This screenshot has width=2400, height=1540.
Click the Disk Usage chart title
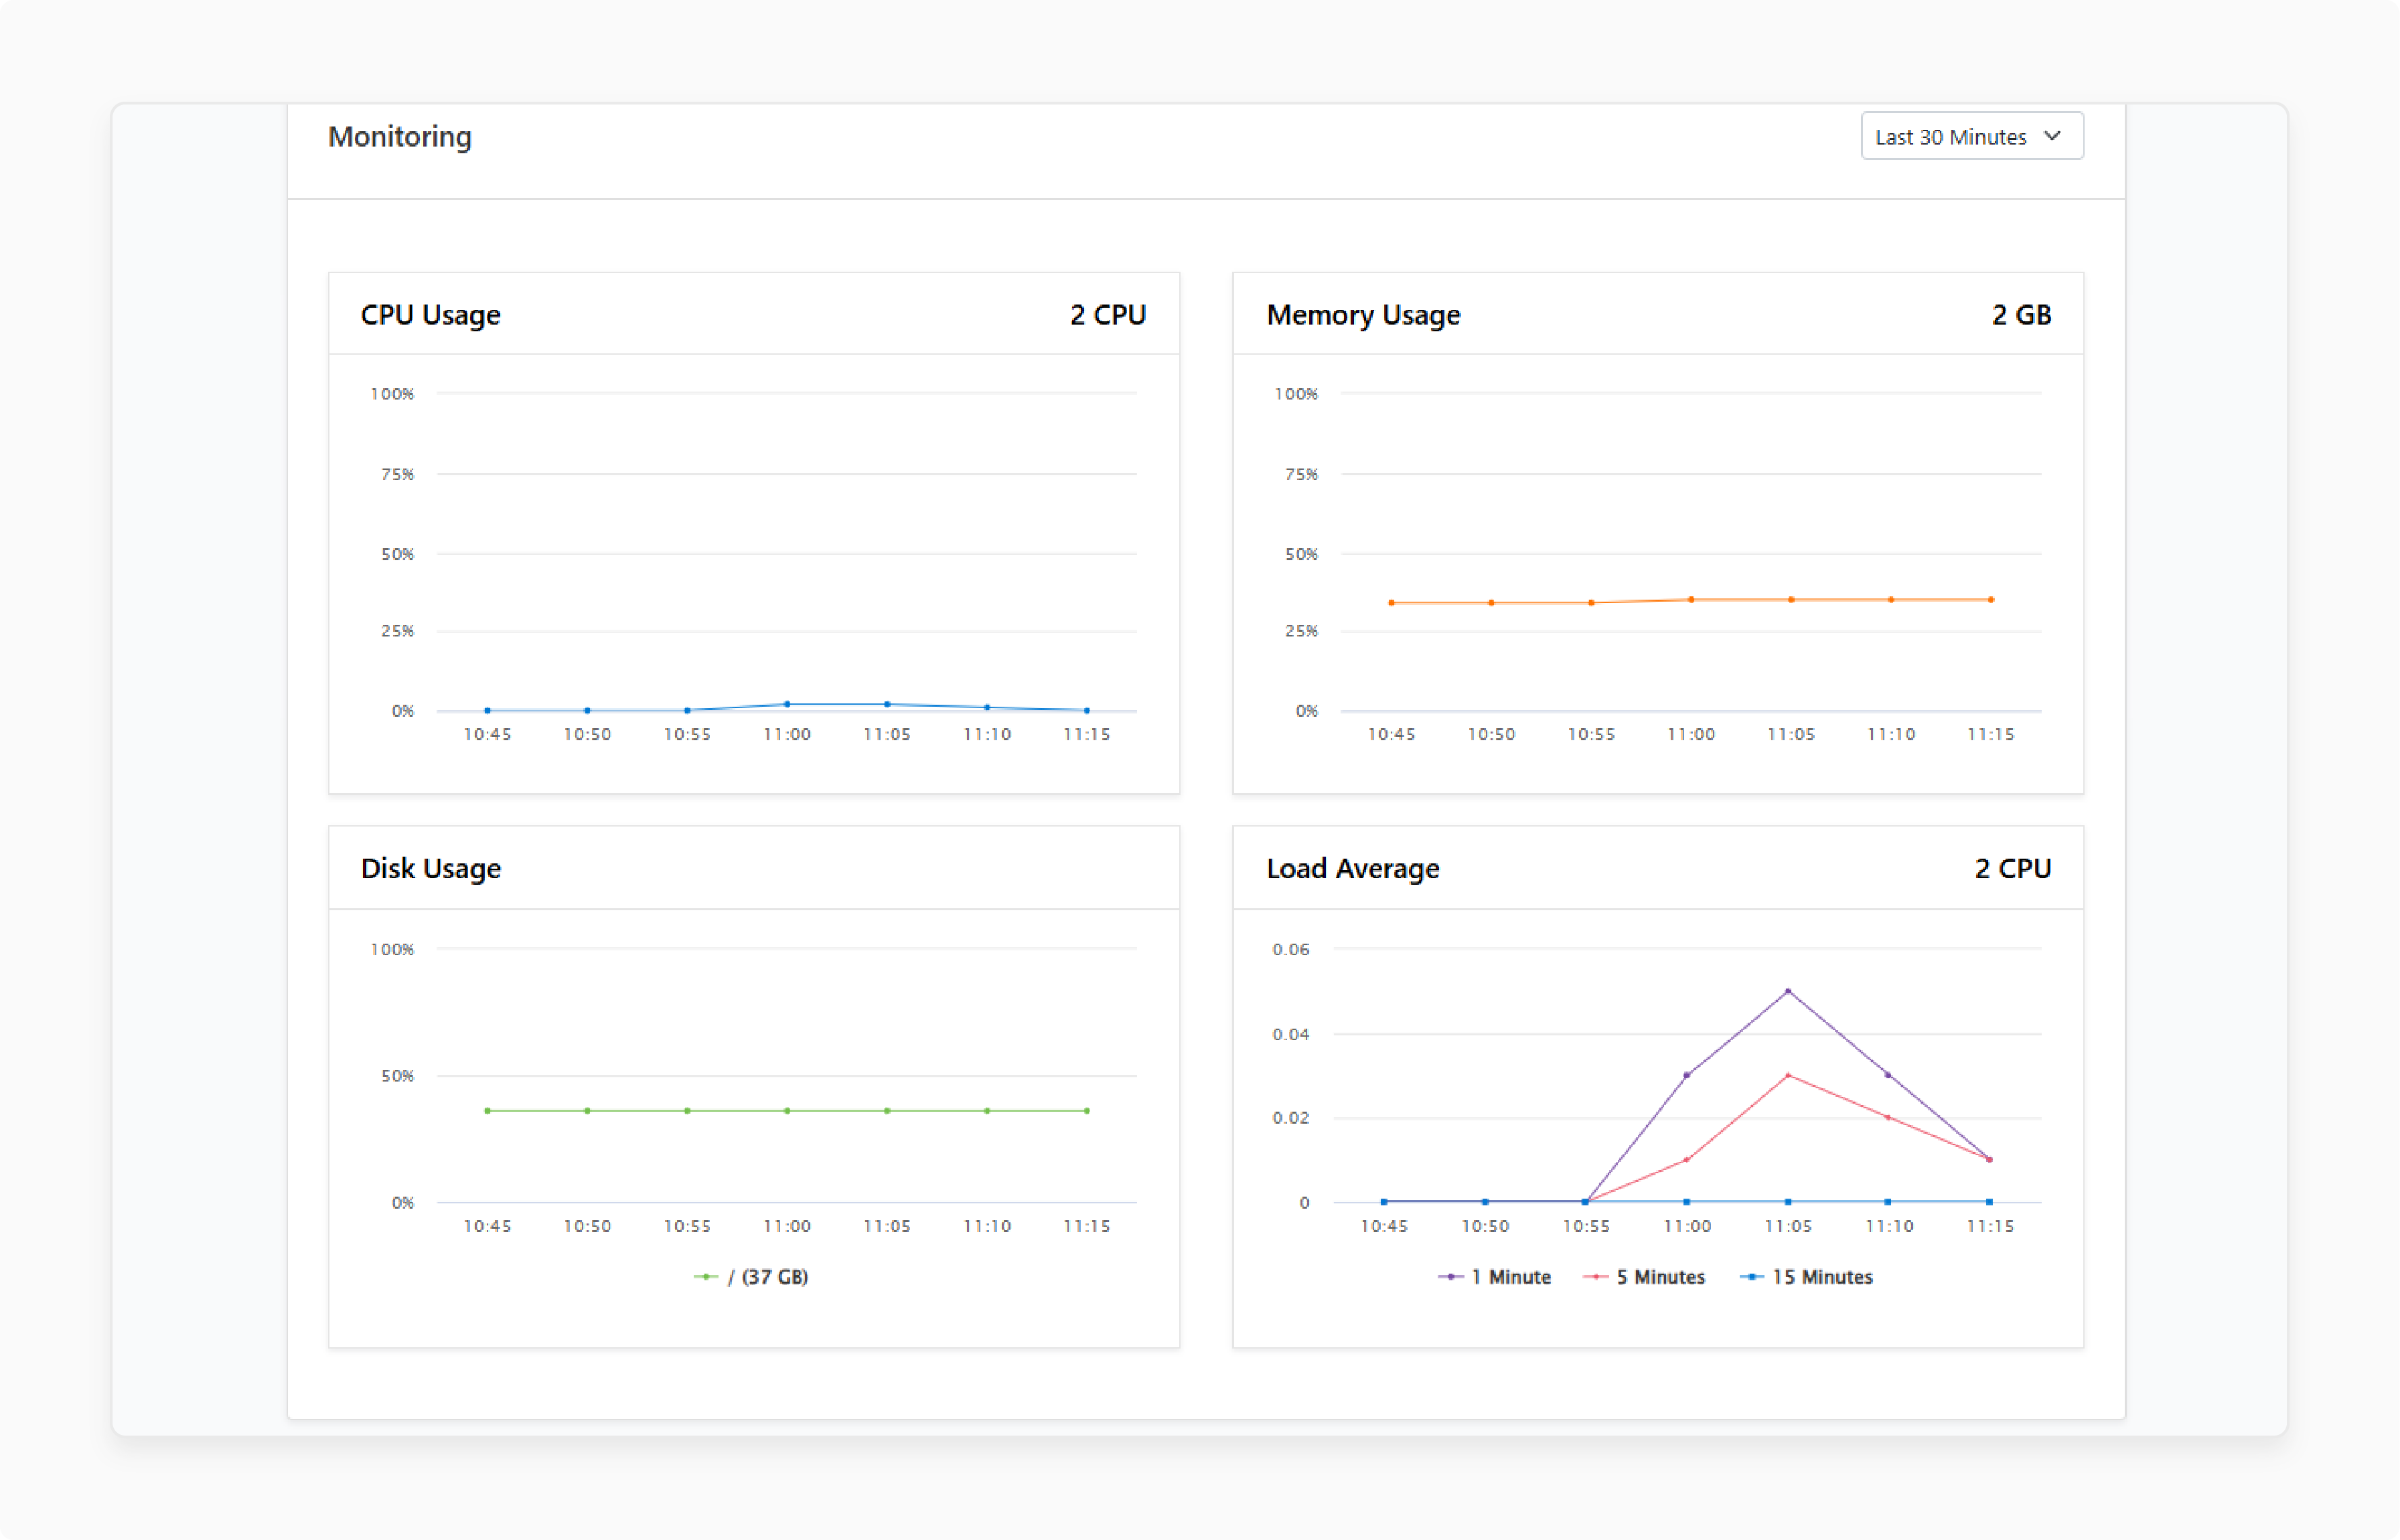click(x=431, y=868)
